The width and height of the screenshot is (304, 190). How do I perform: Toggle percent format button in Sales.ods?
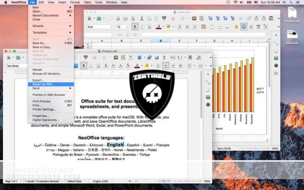tap(244, 26)
